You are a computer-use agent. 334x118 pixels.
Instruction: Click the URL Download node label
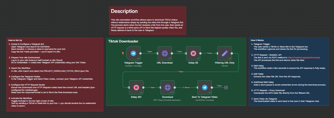tap(165, 63)
